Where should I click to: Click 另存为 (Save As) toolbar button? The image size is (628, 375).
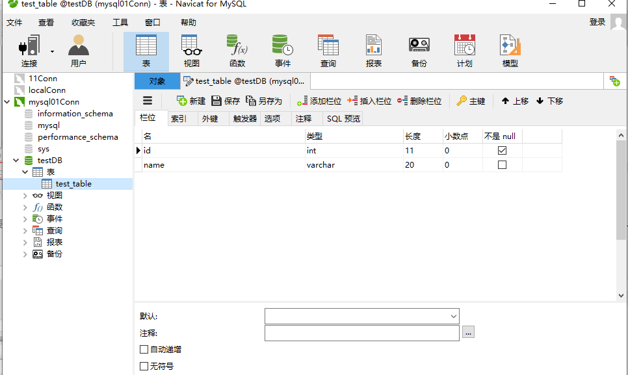coord(264,101)
